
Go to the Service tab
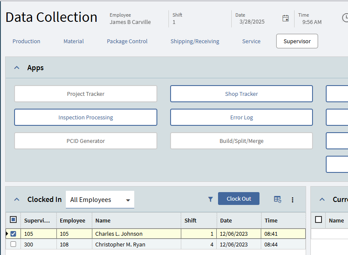(251, 41)
